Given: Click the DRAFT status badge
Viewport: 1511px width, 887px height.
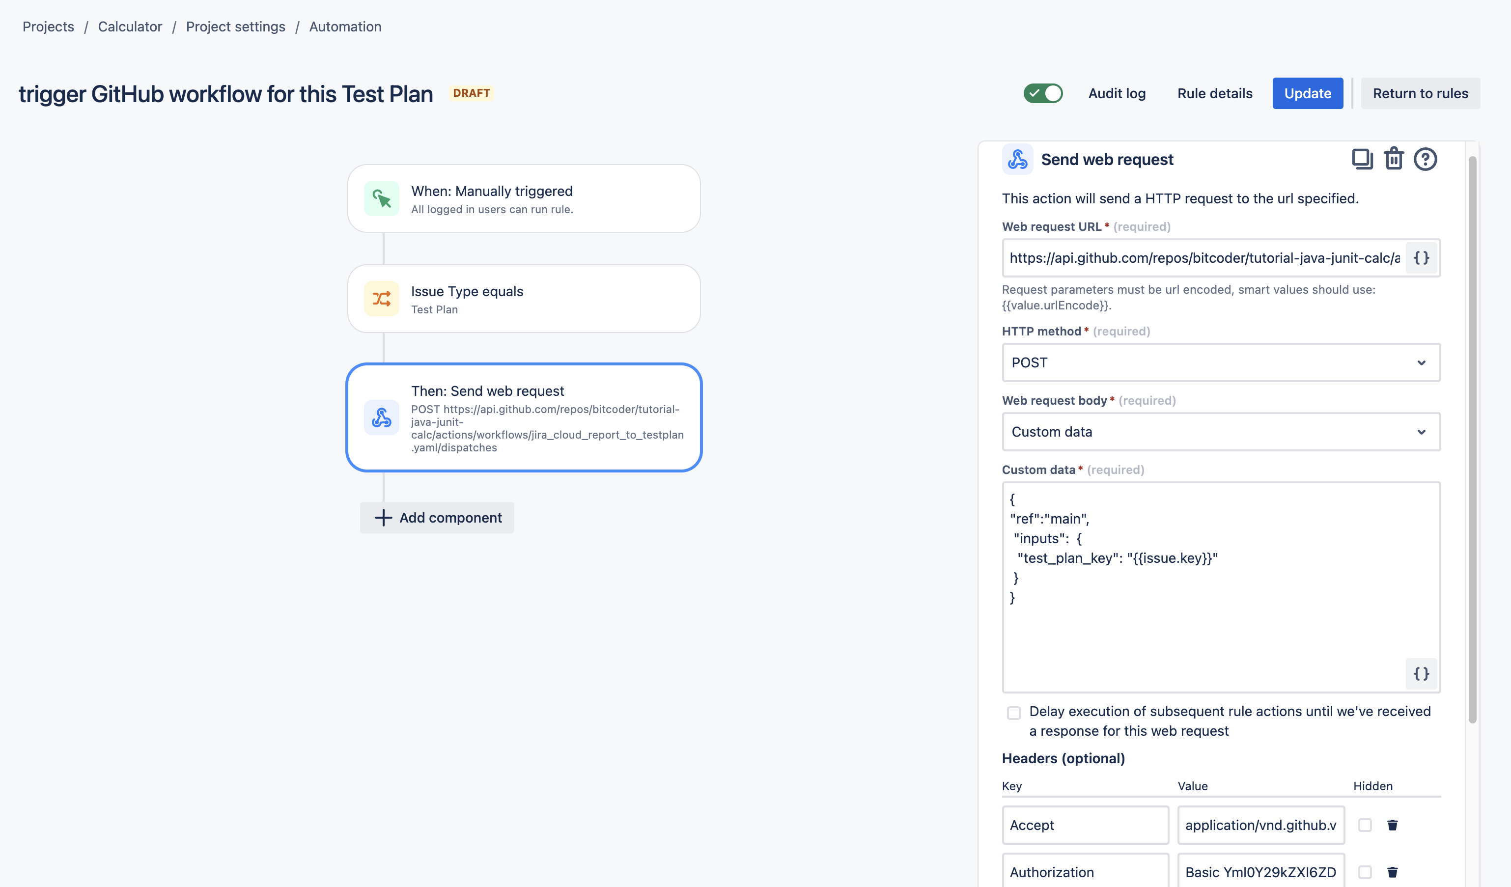Looking at the screenshot, I should [x=471, y=93].
